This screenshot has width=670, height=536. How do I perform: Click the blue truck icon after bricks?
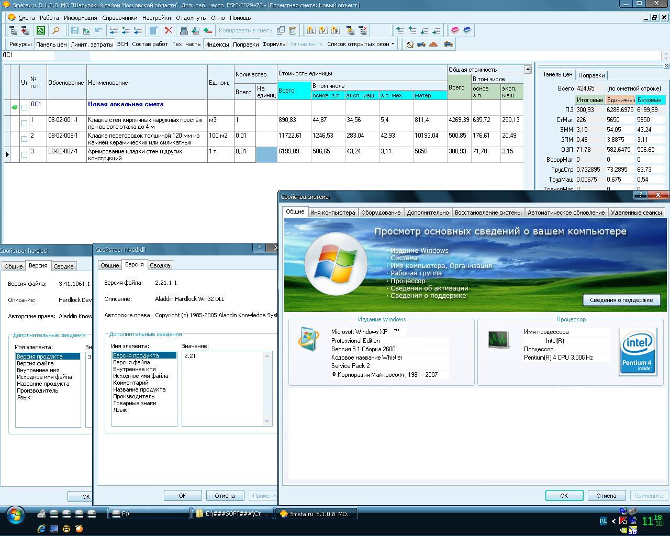click(x=448, y=44)
